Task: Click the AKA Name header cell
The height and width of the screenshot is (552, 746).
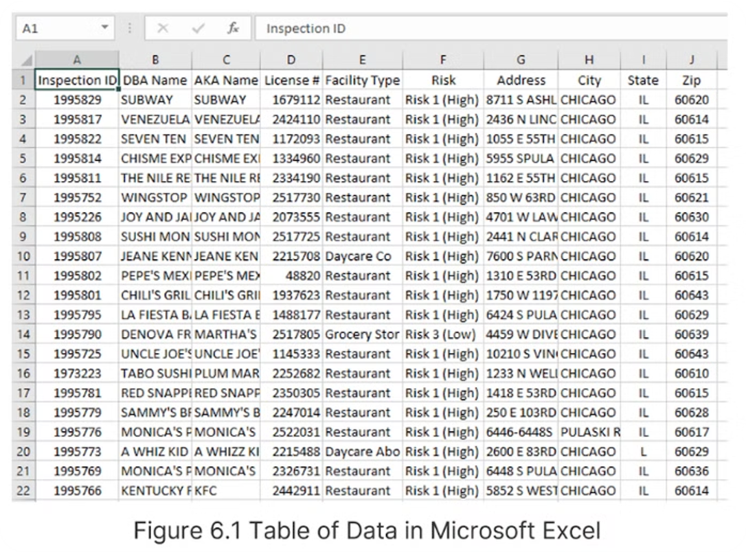Action: 226,80
